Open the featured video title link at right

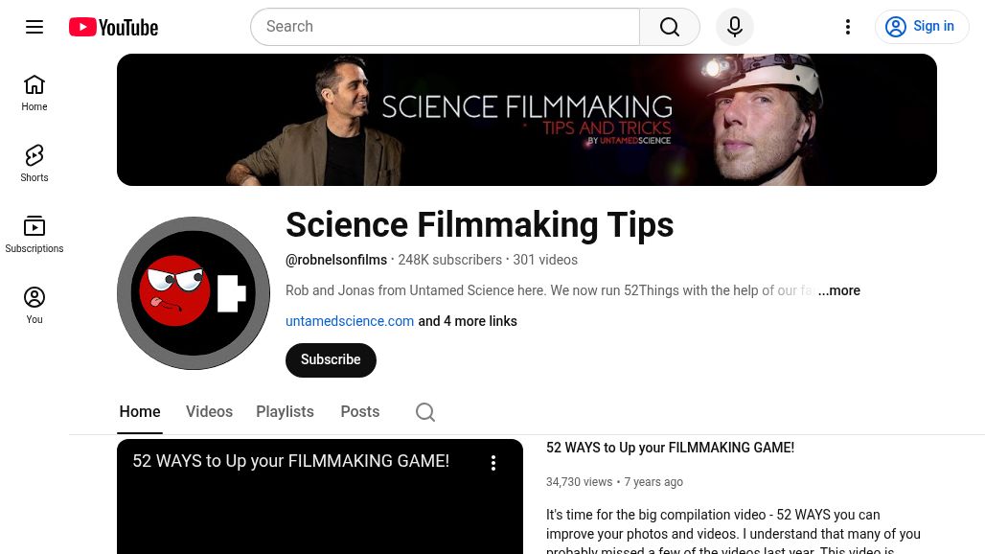670,448
